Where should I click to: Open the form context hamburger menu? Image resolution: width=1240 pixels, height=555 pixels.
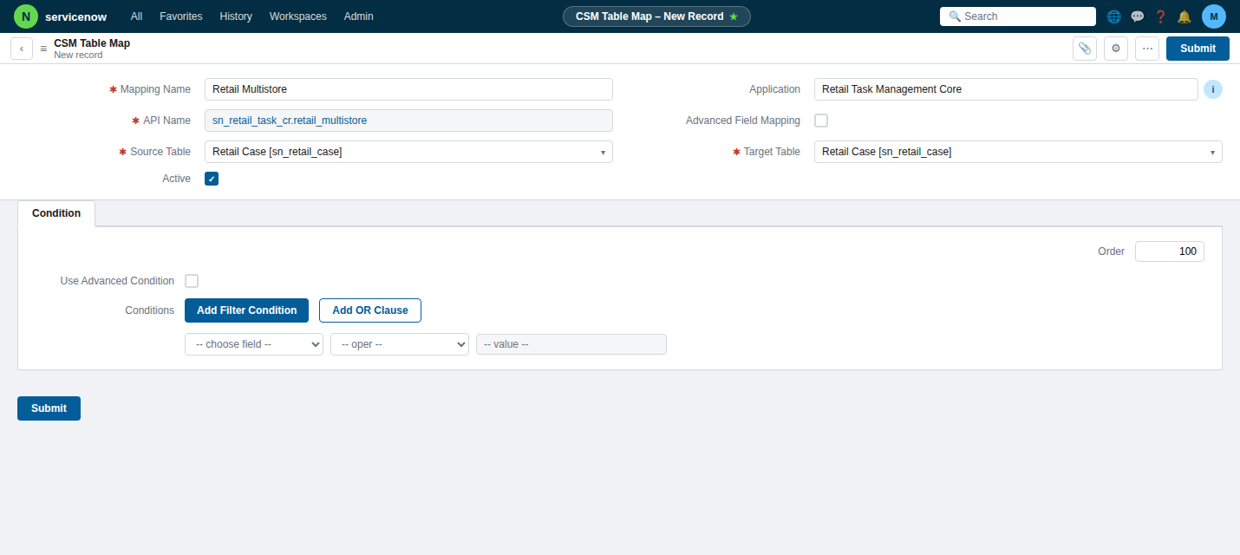coord(43,49)
